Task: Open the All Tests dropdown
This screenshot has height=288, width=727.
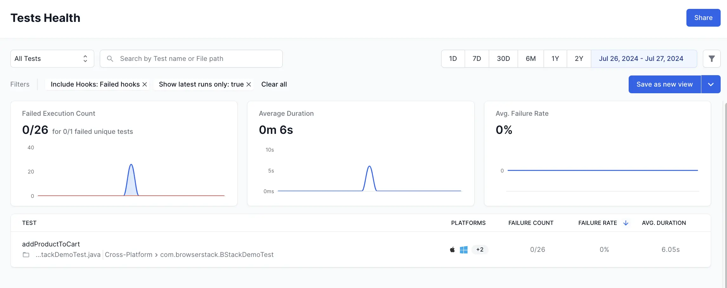Action: pos(52,59)
